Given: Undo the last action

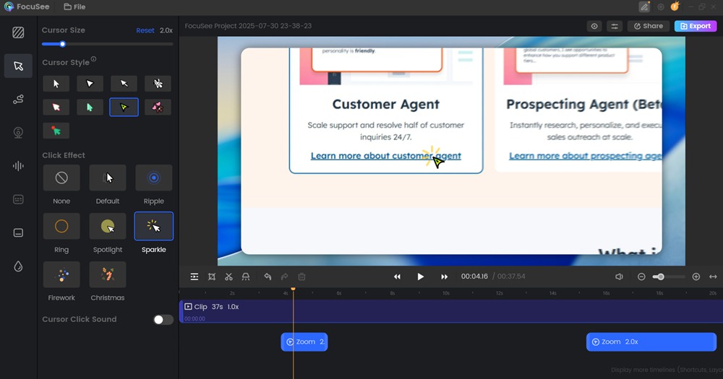Looking at the screenshot, I should pyautogui.click(x=268, y=276).
